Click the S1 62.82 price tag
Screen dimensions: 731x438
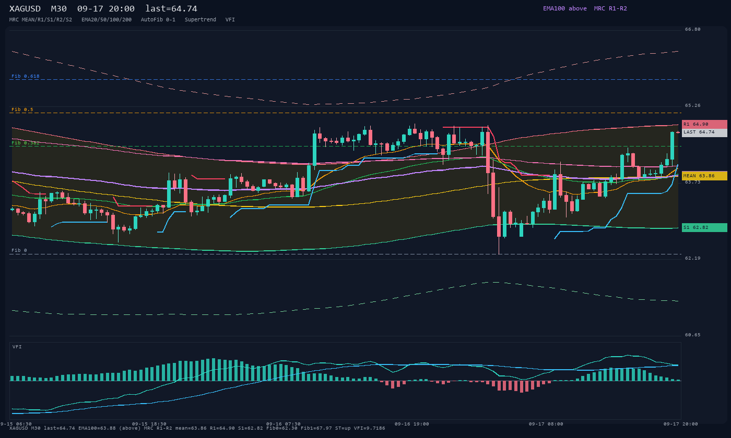(704, 227)
